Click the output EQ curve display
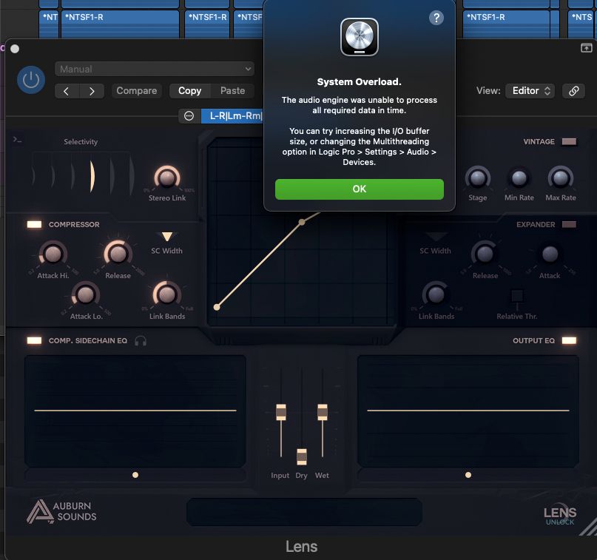 (x=468, y=411)
